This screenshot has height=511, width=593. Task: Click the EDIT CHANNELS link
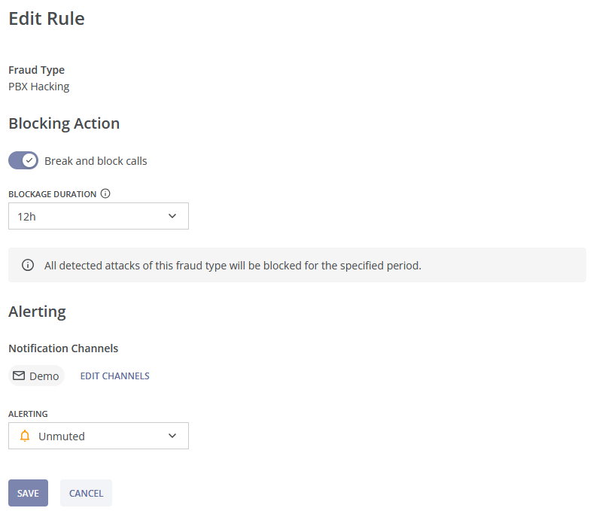[114, 376]
